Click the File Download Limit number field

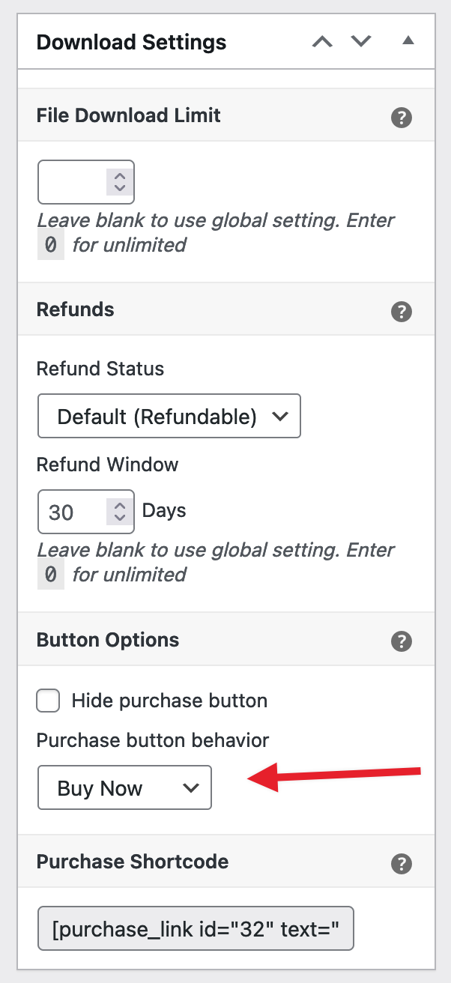[x=86, y=182]
